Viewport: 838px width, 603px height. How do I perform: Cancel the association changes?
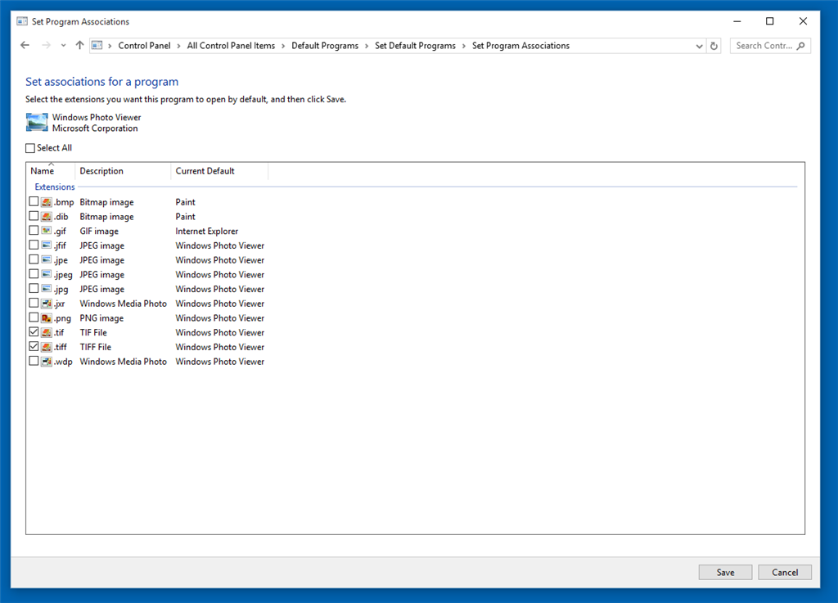point(785,572)
